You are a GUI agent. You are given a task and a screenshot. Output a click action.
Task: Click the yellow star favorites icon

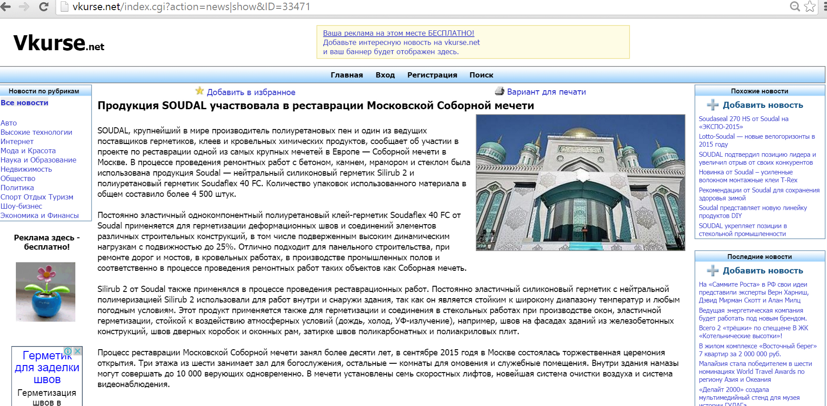(200, 91)
